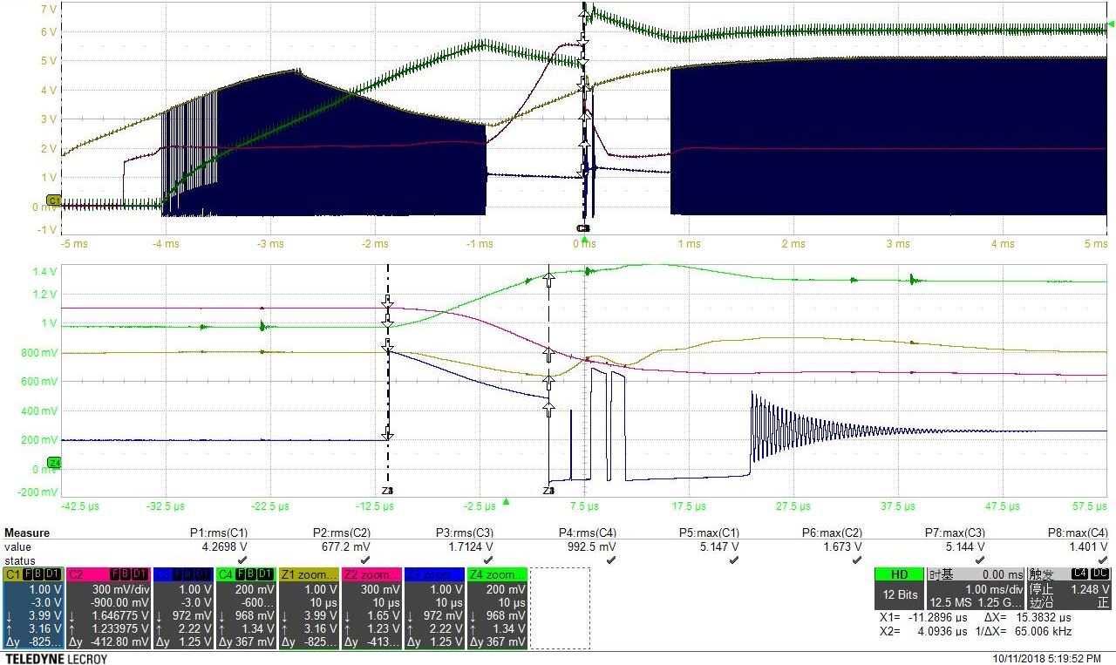Click the P6:max(C2) measurement header
The height and width of the screenshot is (665, 1116).
pos(833,533)
